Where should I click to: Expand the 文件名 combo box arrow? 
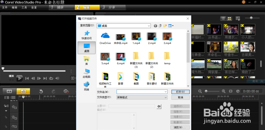click(x=166, y=92)
